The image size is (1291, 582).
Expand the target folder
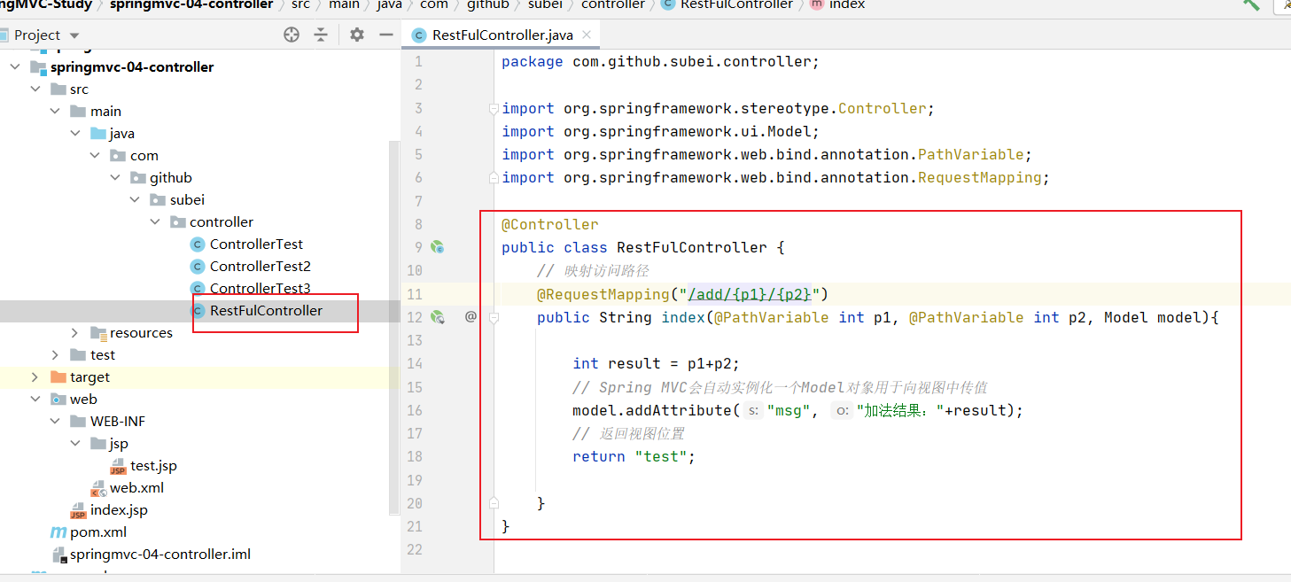tap(35, 377)
